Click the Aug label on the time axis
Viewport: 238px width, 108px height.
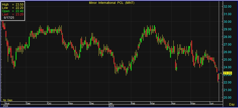pos(7,103)
